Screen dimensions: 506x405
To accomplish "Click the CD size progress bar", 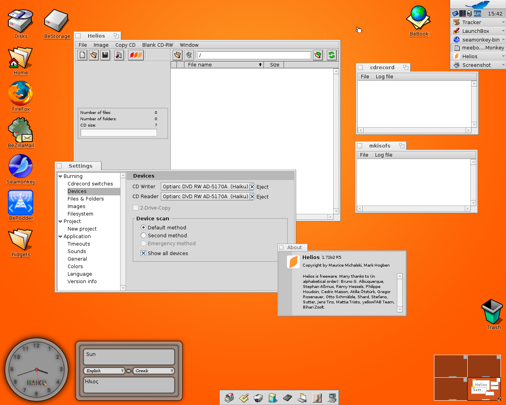I will (119, 133).
